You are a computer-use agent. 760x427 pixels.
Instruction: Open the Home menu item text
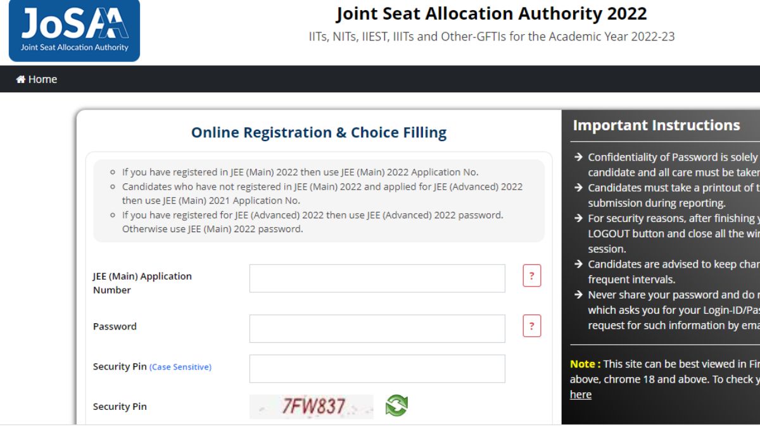pyautogui.click(x=42, y=79)
